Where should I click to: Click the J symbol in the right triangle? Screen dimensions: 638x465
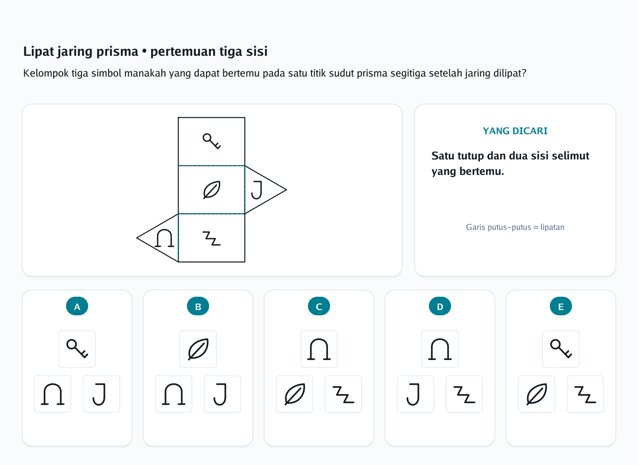(x=257, y=190)
